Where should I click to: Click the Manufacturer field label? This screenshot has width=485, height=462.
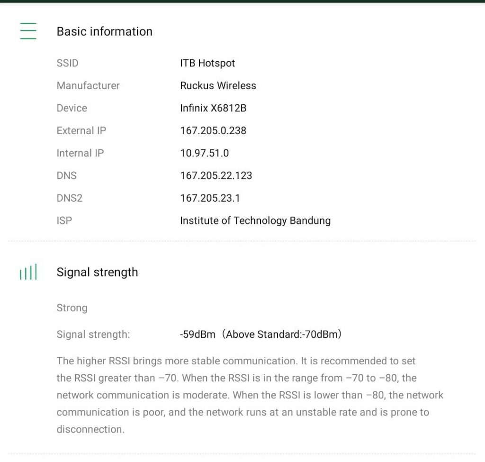point(88,86)
